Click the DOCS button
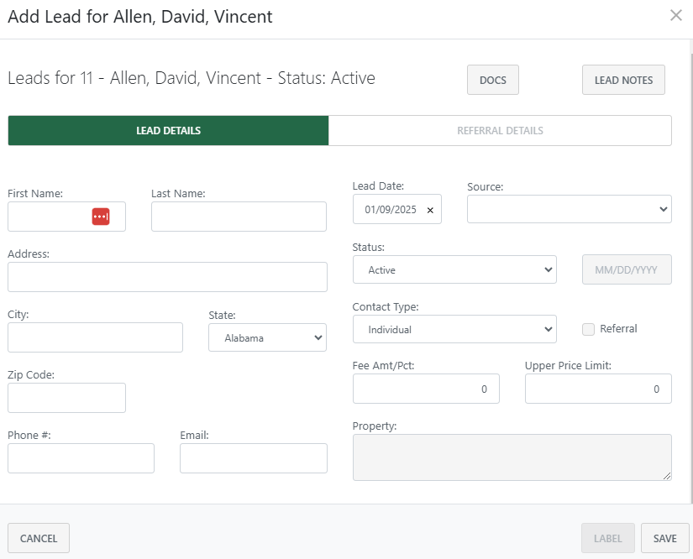 pyautogui.click(x=493, y=79)
